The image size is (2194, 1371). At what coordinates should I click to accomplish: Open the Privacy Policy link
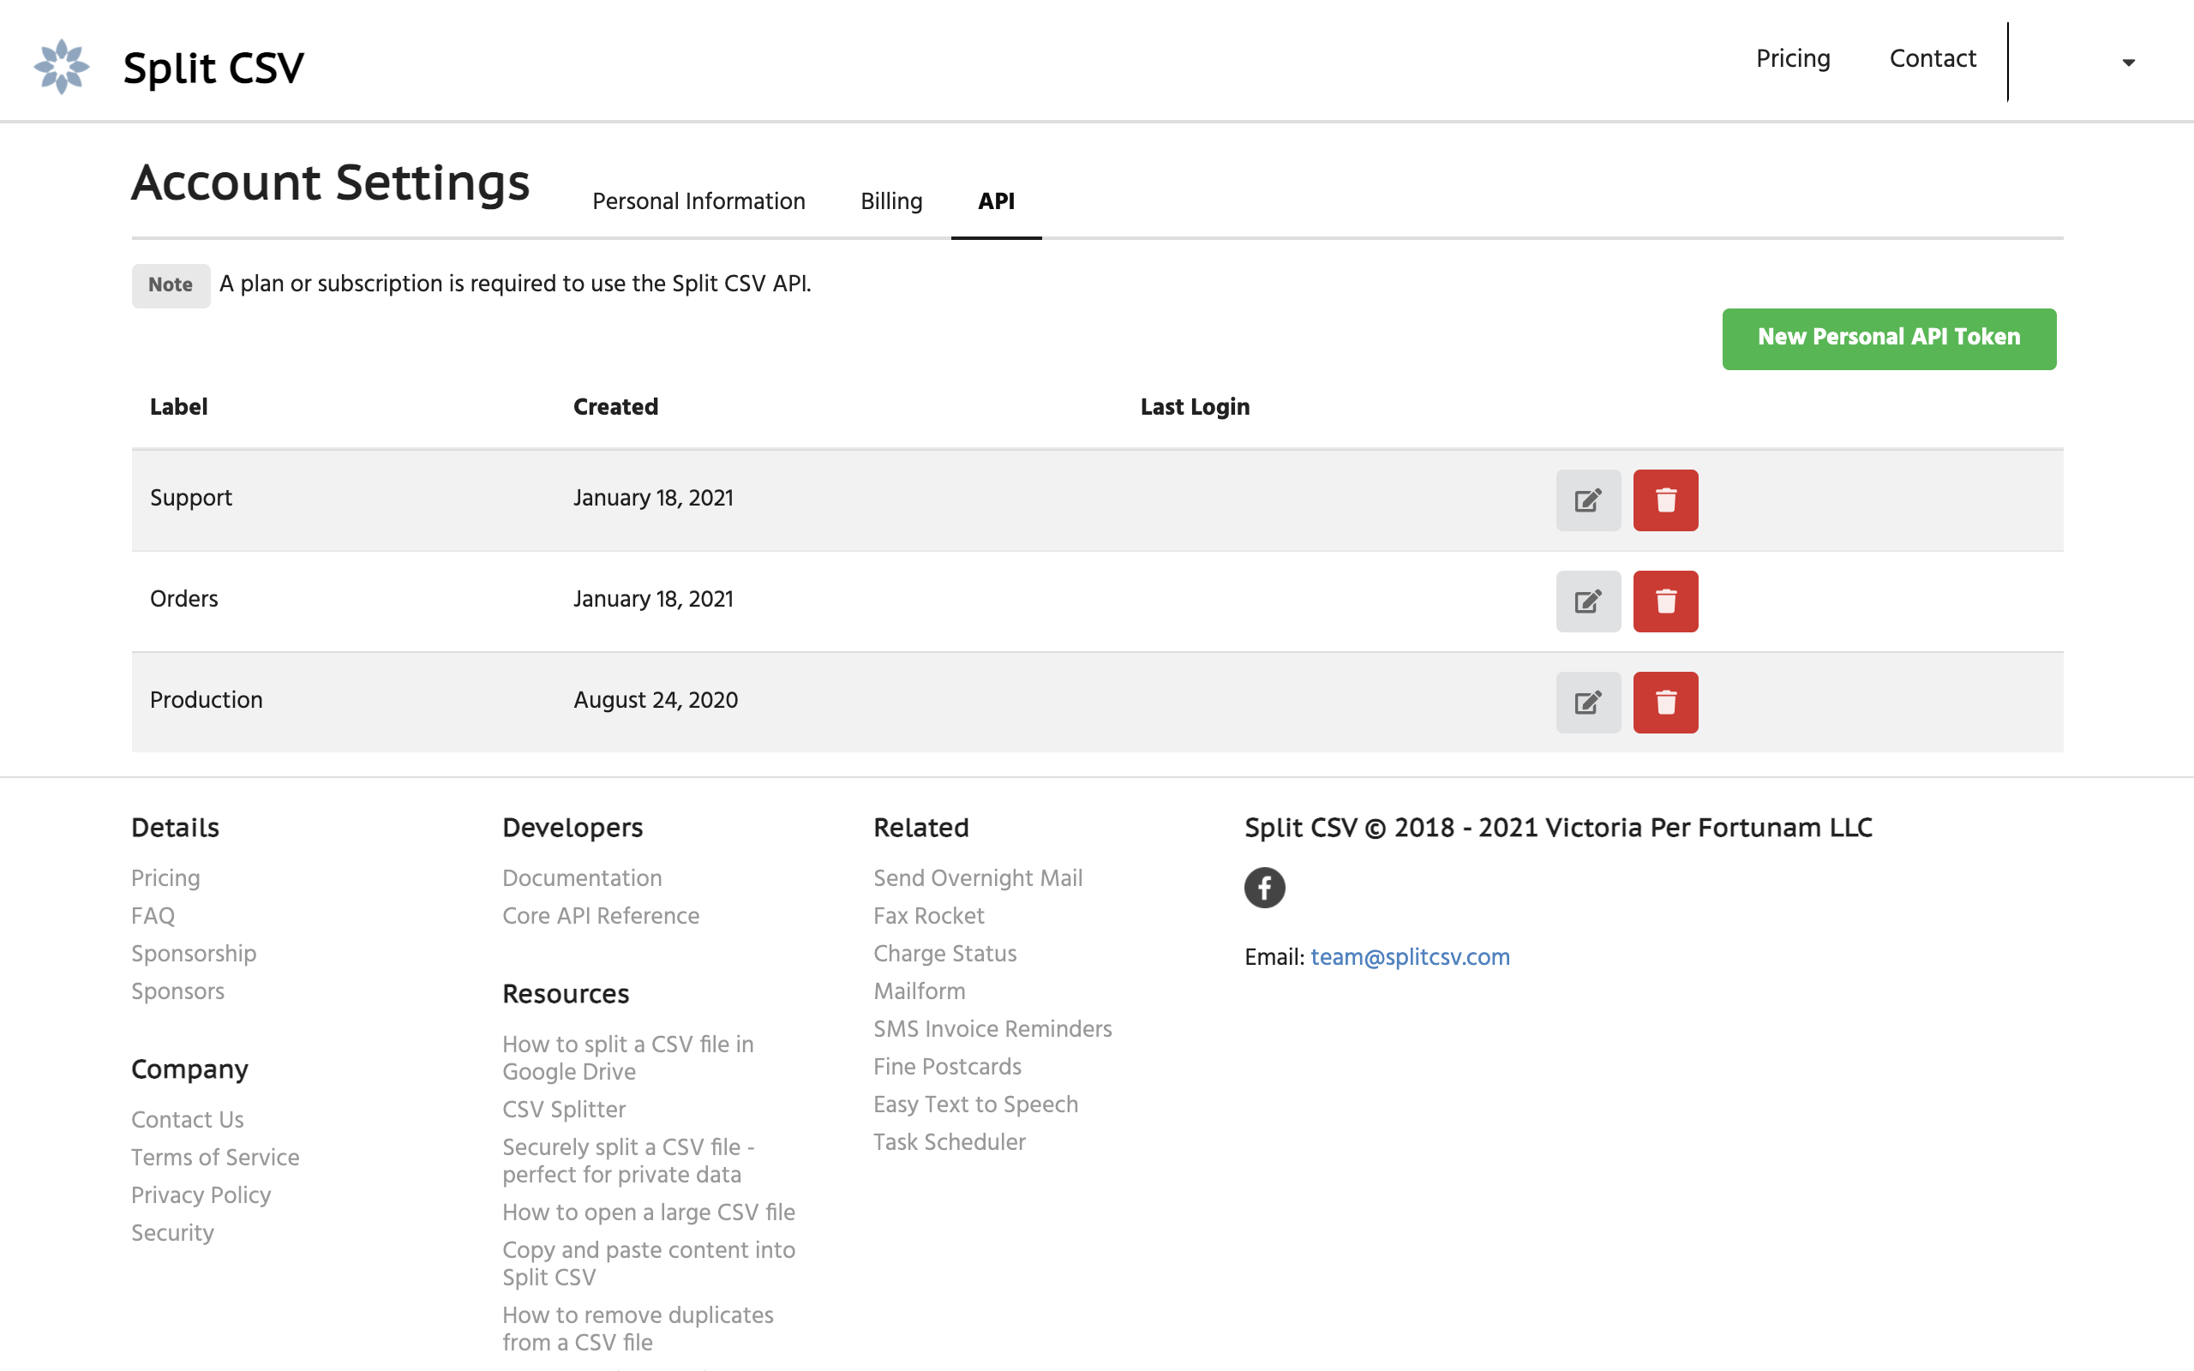(201, 1195)
